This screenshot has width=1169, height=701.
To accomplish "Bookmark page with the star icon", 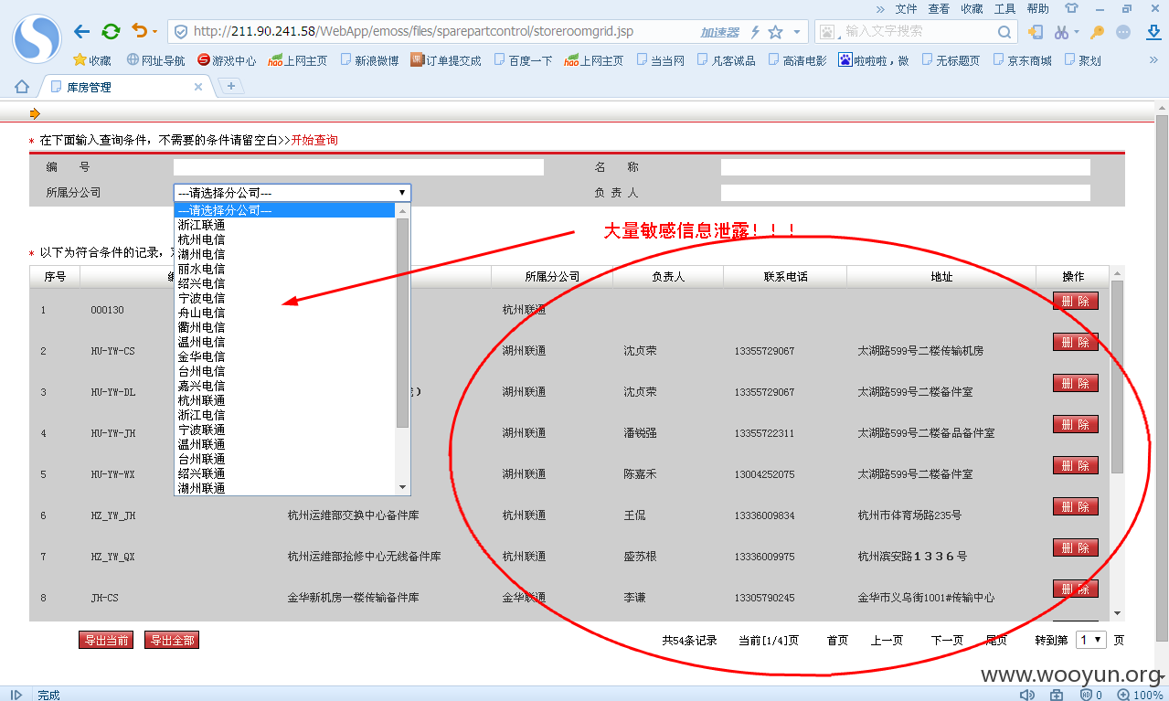I will click(x=776, y=32).
